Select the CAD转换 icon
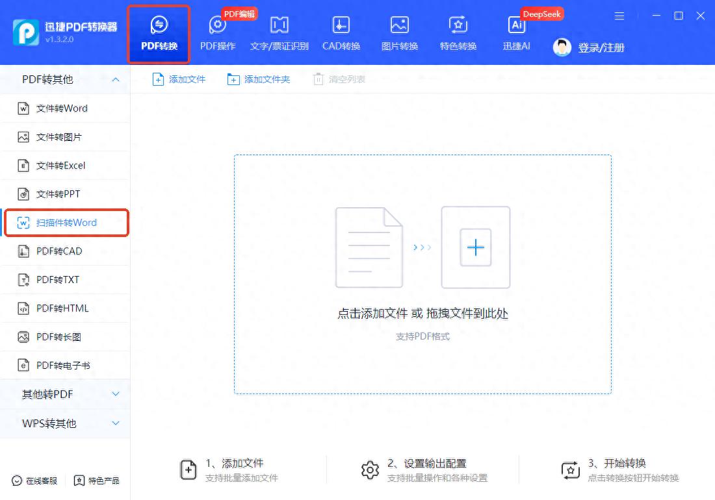The height and width of the screenshot is (500, 715). 341,26
